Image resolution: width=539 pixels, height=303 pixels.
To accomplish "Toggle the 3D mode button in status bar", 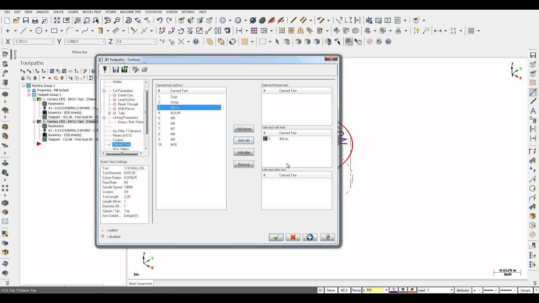I will click(x=320, y=290).
